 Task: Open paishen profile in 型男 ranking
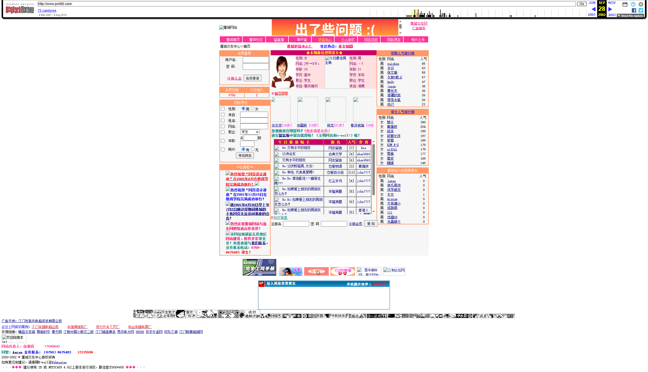tap(393, 64)
